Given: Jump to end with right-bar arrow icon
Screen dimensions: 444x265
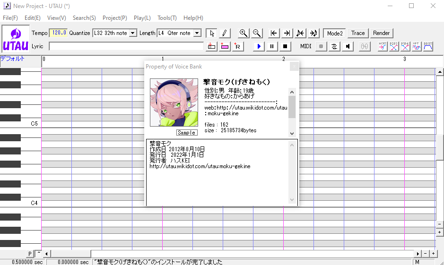Looking at the screenshot, I should tap(287, 33).
